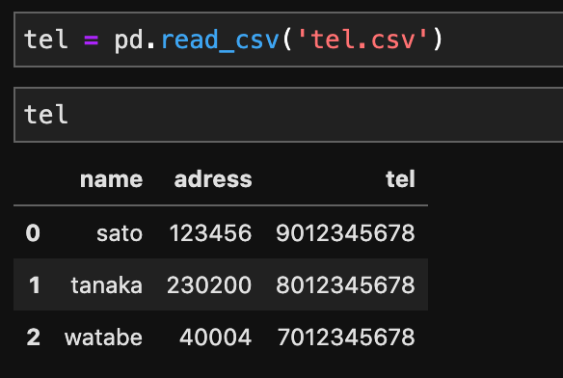Click the second code cell containing tel
The height and width of the screenshot is (378, 563).
(288, 115)
